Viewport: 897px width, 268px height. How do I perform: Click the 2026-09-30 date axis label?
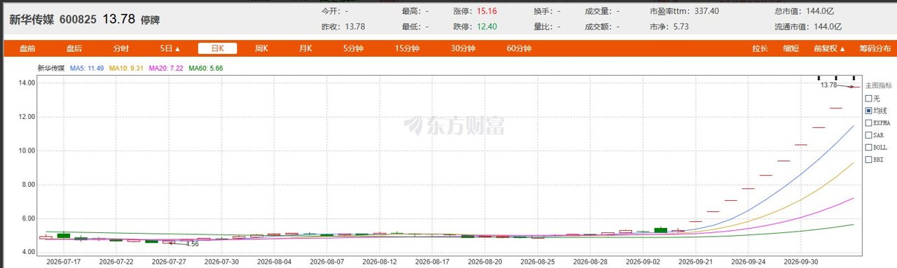coord(801,261)
